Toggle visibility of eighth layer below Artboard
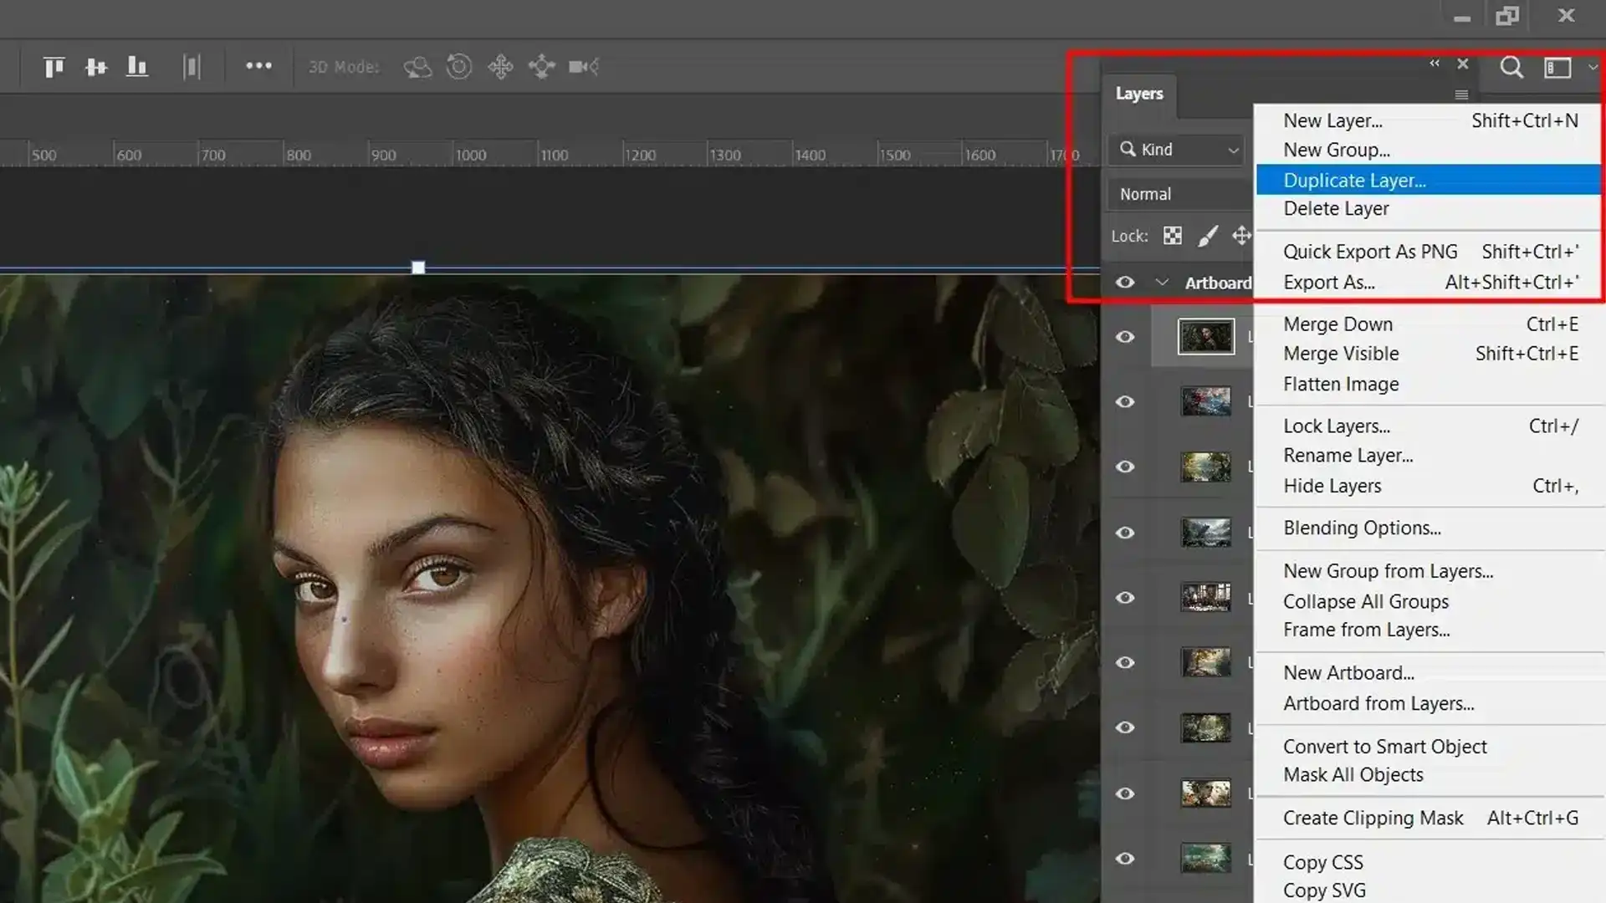This screenshot has height=903, width=1606. (x=1125, y=793)
